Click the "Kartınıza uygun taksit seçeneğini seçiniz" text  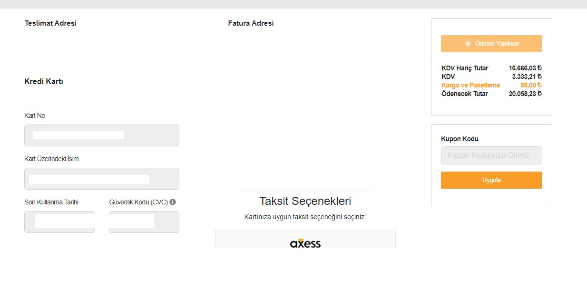[x=305, y=217]
